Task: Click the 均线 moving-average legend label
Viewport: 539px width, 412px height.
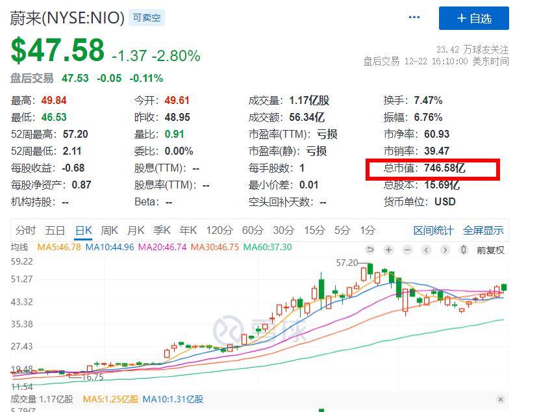Action: pos(19,248)
